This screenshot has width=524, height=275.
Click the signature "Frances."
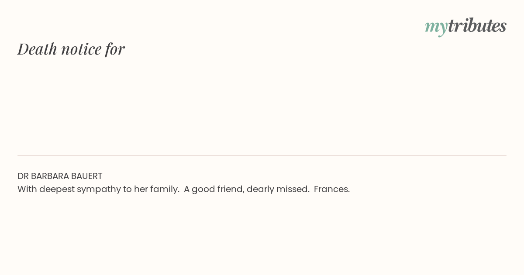click(x=332, y=189)
